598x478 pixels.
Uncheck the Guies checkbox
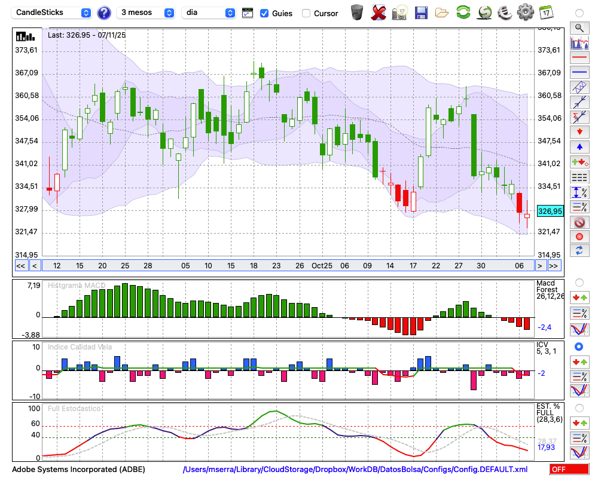[x=264, y=13]
